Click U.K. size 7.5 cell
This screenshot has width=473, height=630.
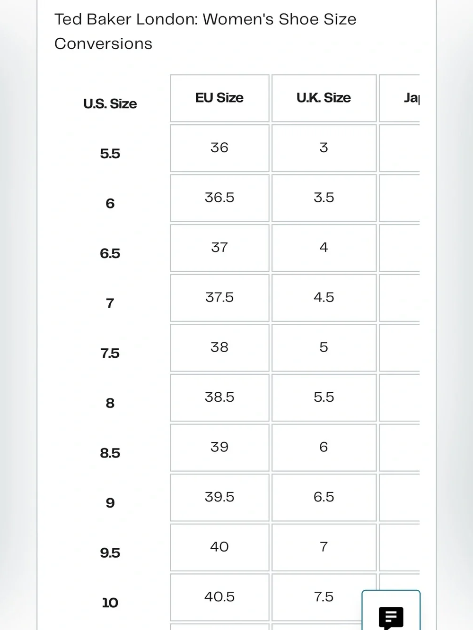coord(324,597)
